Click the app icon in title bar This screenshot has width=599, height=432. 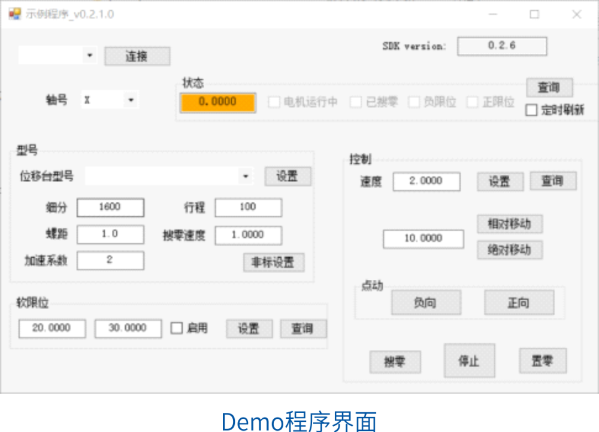tap(14, 14)
